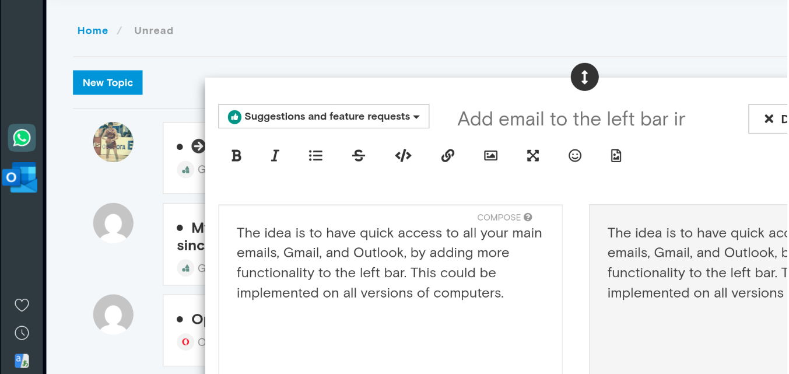This screenshot has width=789, height=374.
Task: Upload a picture using image icon
Action: 490,156
